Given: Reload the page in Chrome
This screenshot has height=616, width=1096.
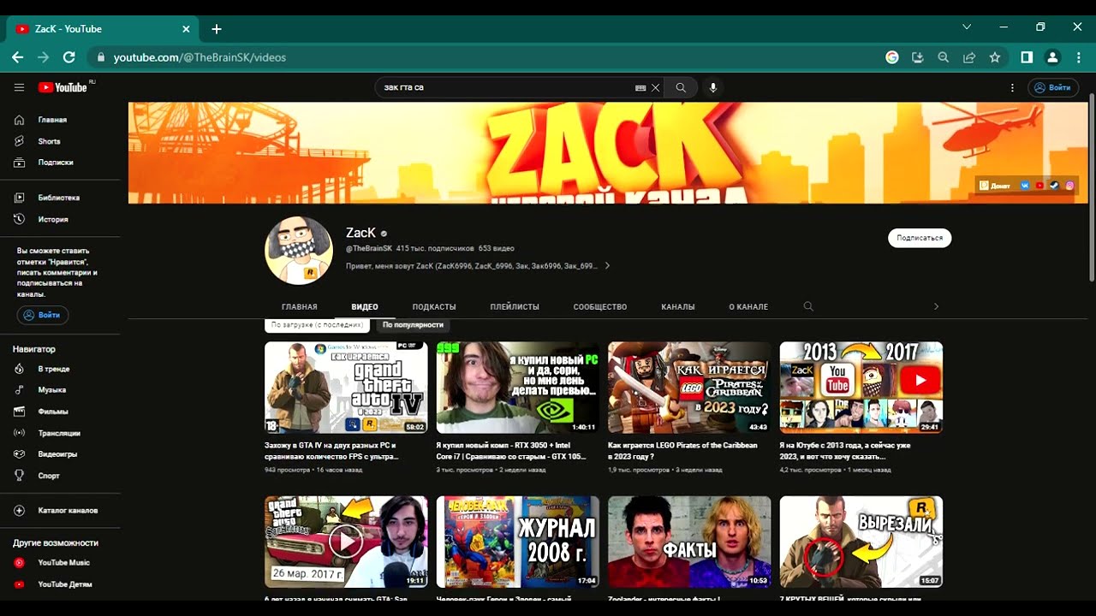Looking at the screenshot, I should coord(69,57).
